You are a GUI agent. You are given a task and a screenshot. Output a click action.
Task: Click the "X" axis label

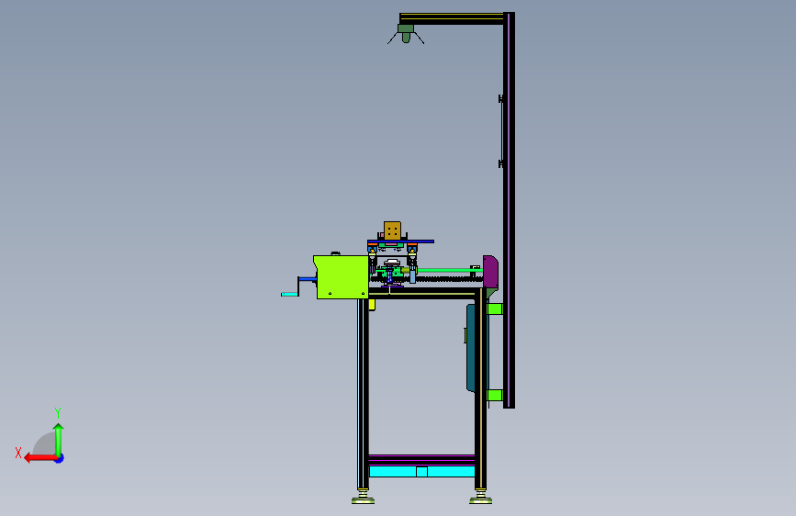coord(18,453)
